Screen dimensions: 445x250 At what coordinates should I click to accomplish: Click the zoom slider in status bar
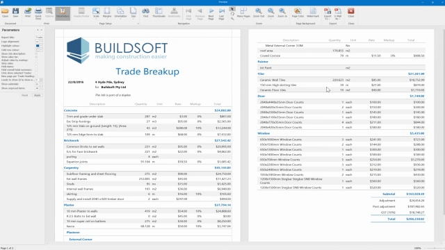tap(434, 248)
